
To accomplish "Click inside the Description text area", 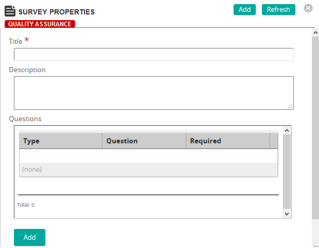I will pyautogui.click(x=154, y=93).
